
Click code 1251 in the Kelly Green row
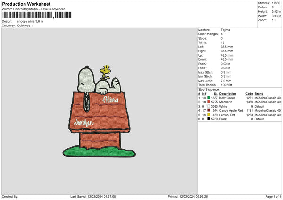coord(250,98)
